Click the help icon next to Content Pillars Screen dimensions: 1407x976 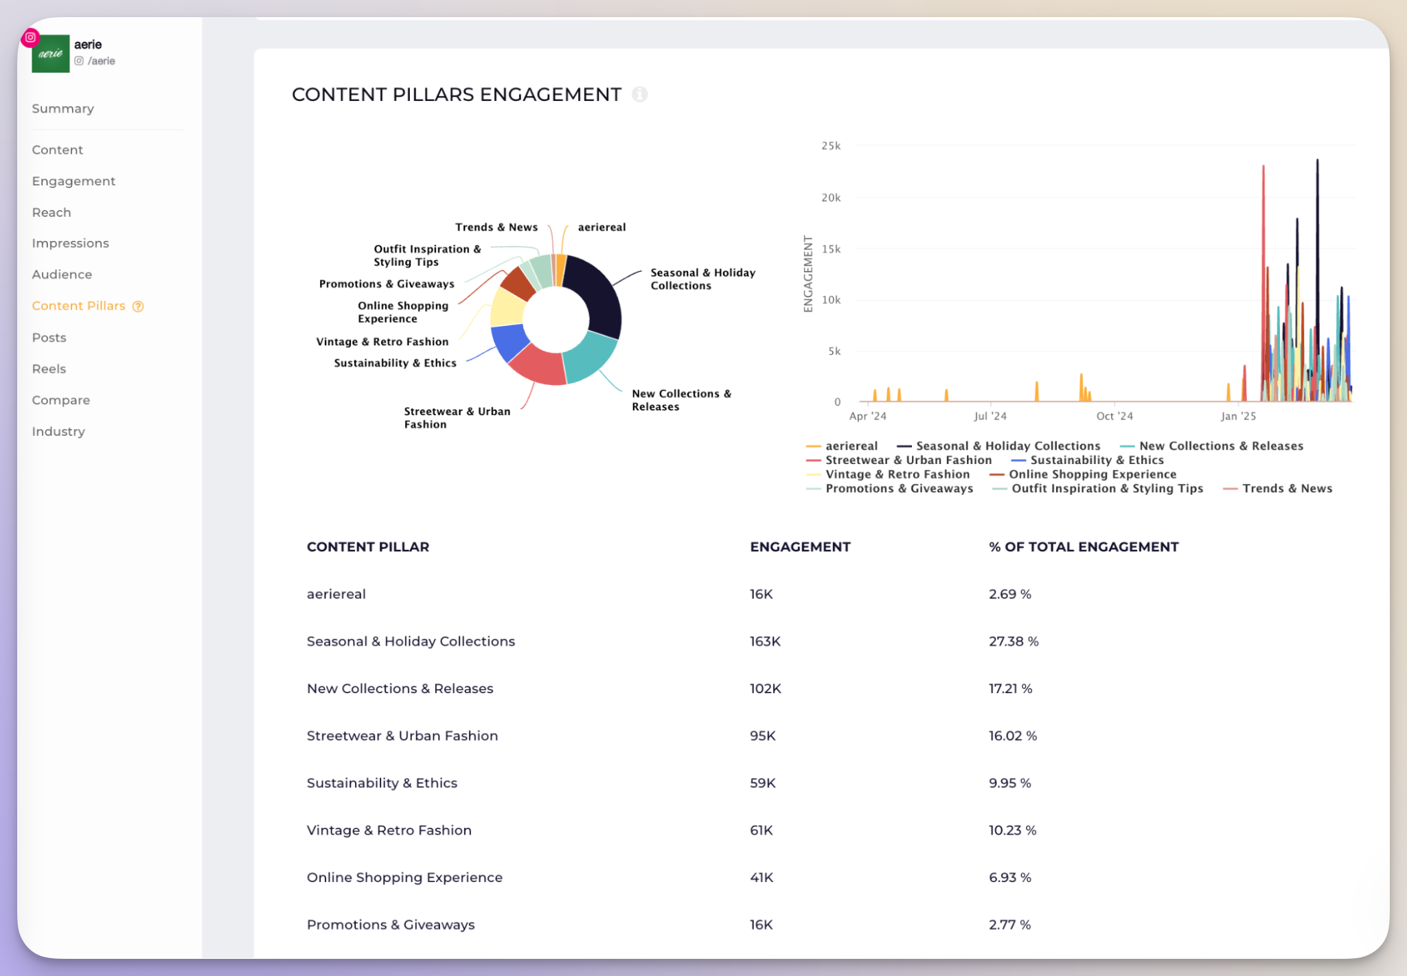138,306
